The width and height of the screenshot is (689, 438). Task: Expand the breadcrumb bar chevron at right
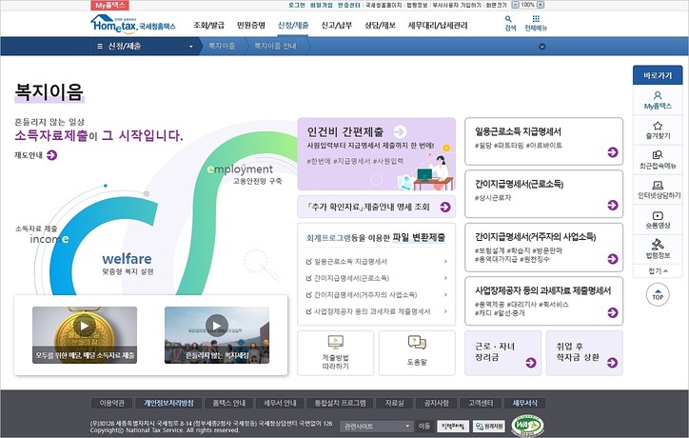coord(541,47)
